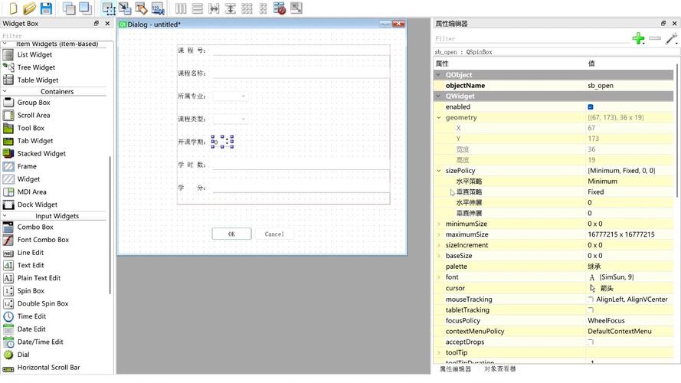Image resolution: width=681 pixels, height=383 pixels.
Task: Open property editor wrench settings icon
Action: (672, 38)
